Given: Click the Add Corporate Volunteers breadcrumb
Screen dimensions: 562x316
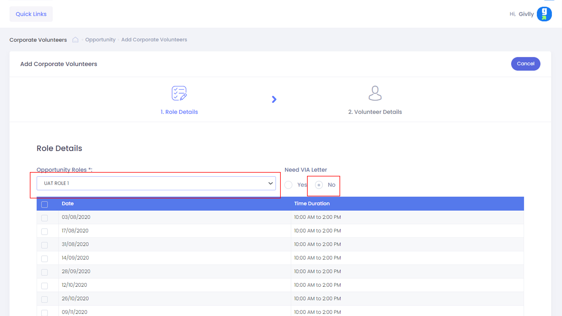Looking at the screenshot, I should [154, 40].
